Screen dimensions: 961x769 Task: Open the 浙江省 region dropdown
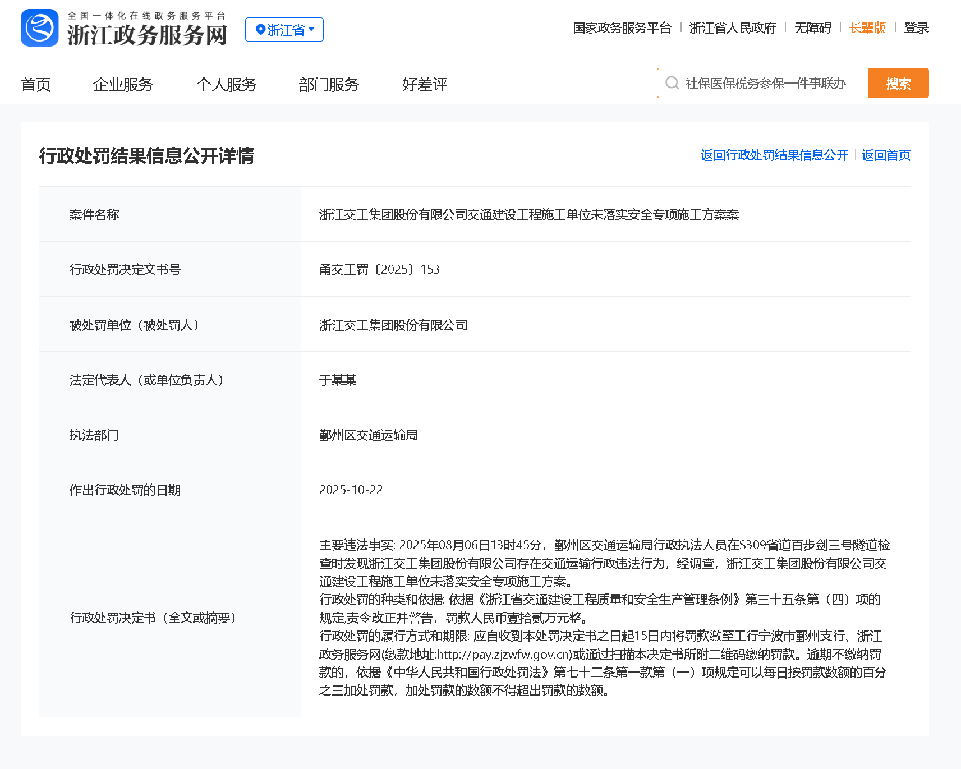click(x=285, y=30)
